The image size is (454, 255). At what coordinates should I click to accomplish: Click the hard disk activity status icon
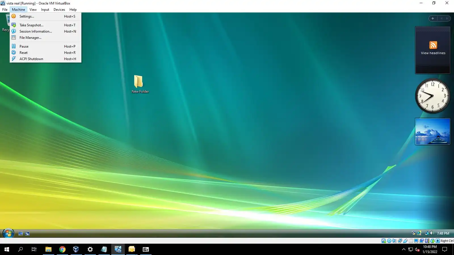coord(384,241)
